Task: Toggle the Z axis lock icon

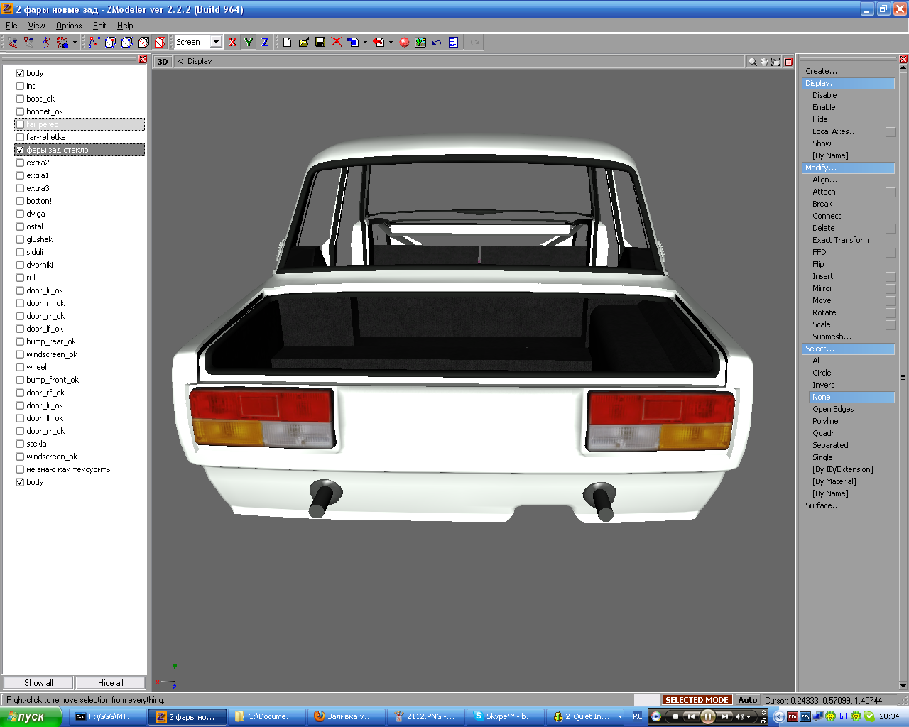Action: (x=265, y=43)
